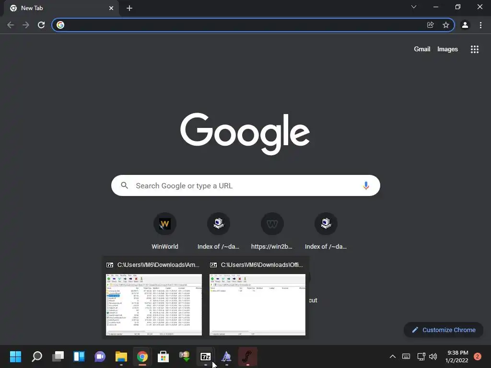491x368 pixels.
Task: Go forward using the forward arrow
Action: pyautogui.click(x=26, y=25)
